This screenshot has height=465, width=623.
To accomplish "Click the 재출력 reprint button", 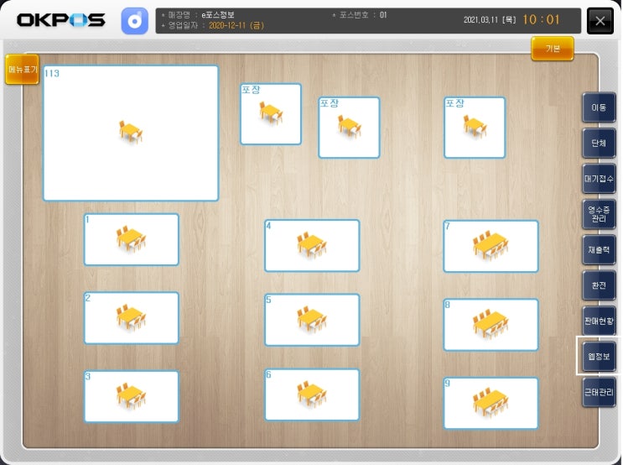I will point(600,250).
